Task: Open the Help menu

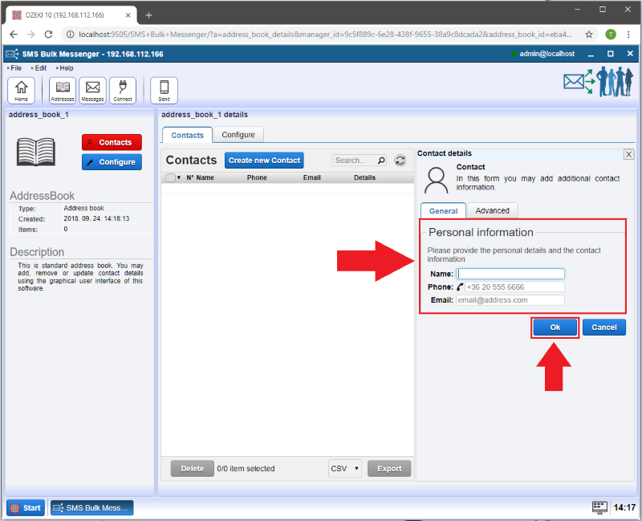Action: point(66,68)
